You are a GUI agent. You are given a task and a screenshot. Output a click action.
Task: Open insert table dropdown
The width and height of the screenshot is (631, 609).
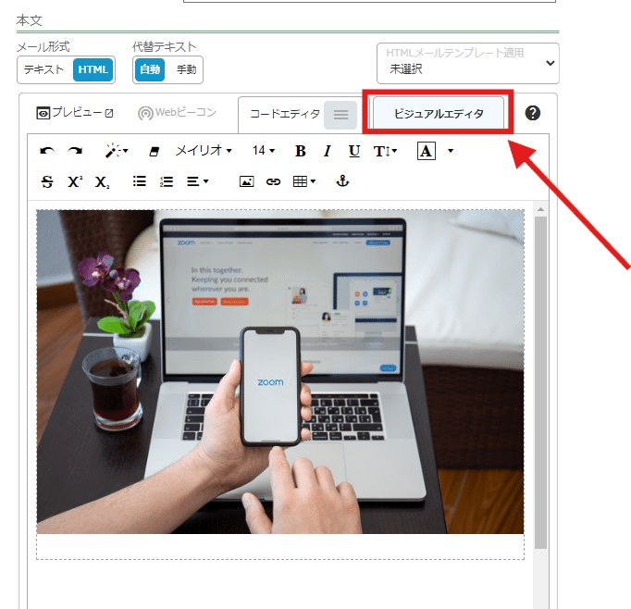tap(304, 181)
